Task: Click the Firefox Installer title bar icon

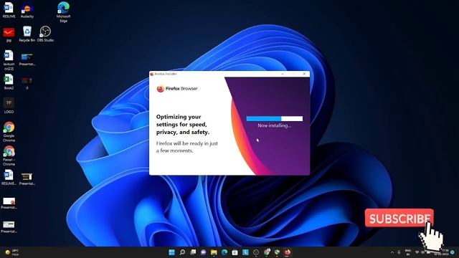Action: pos(151,74)
